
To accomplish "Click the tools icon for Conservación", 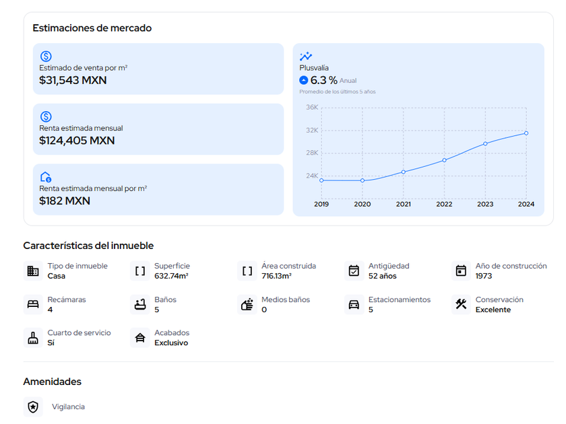I will (461, 304).
